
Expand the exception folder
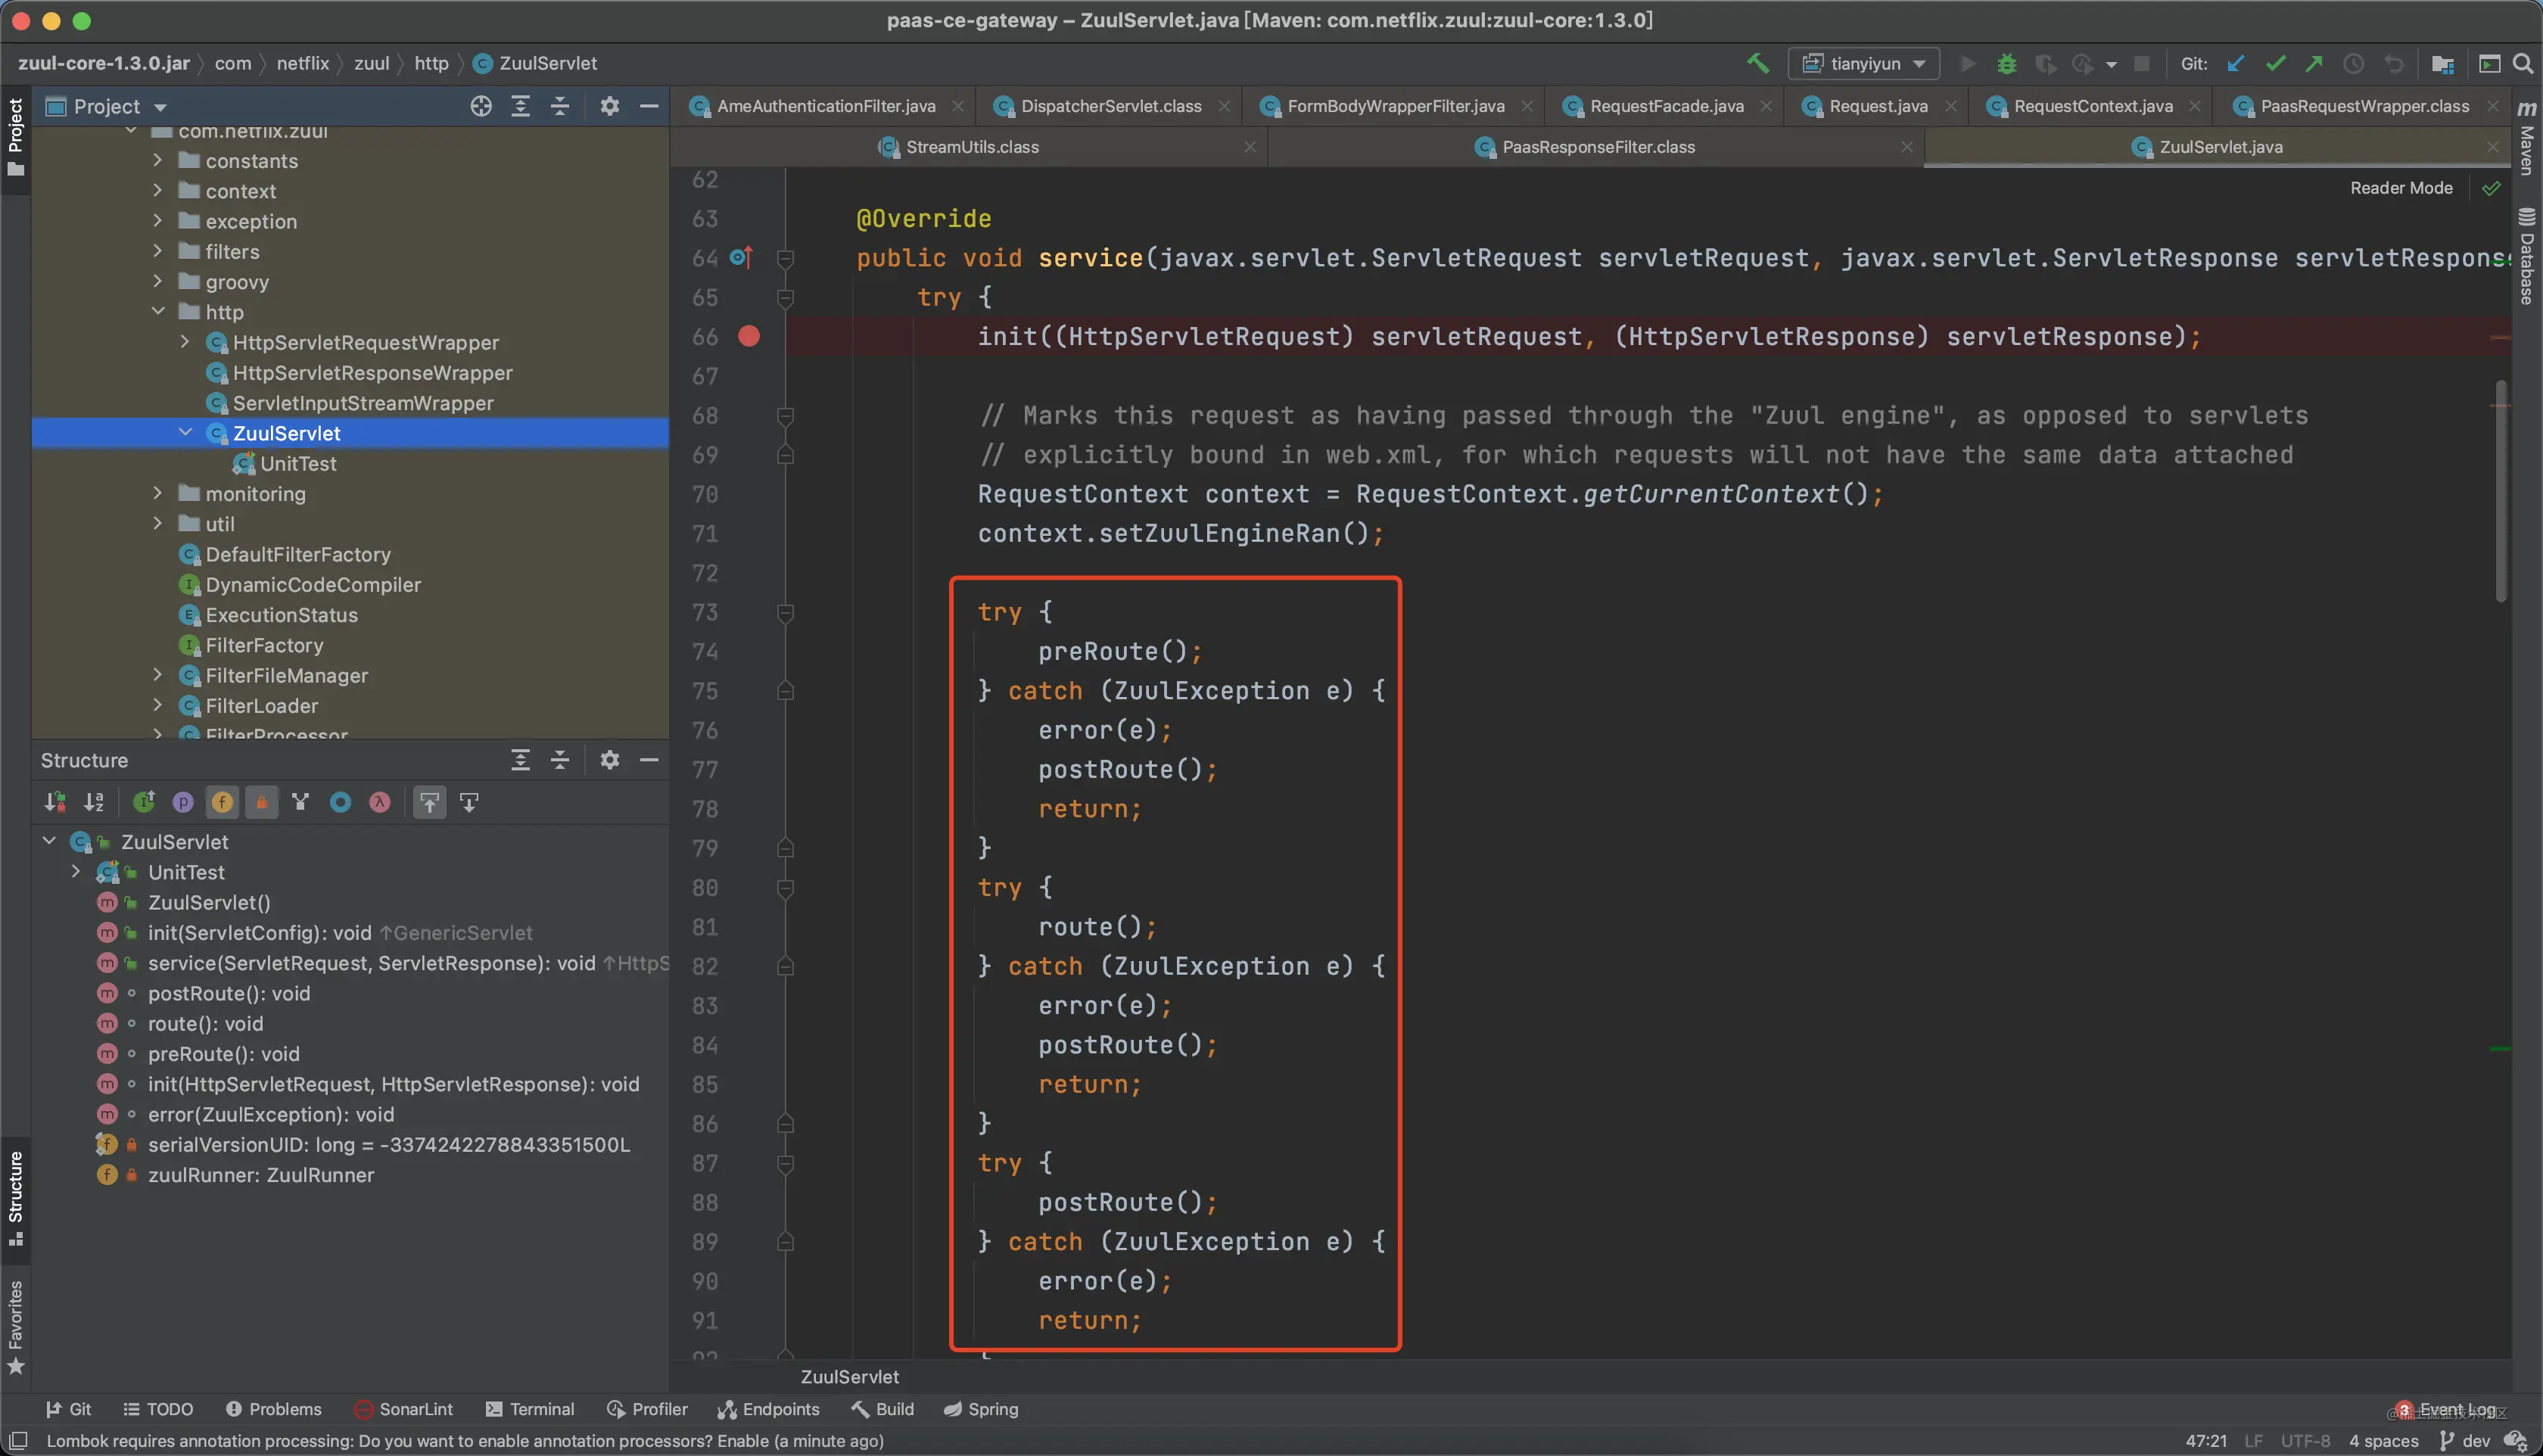[157, 220]
